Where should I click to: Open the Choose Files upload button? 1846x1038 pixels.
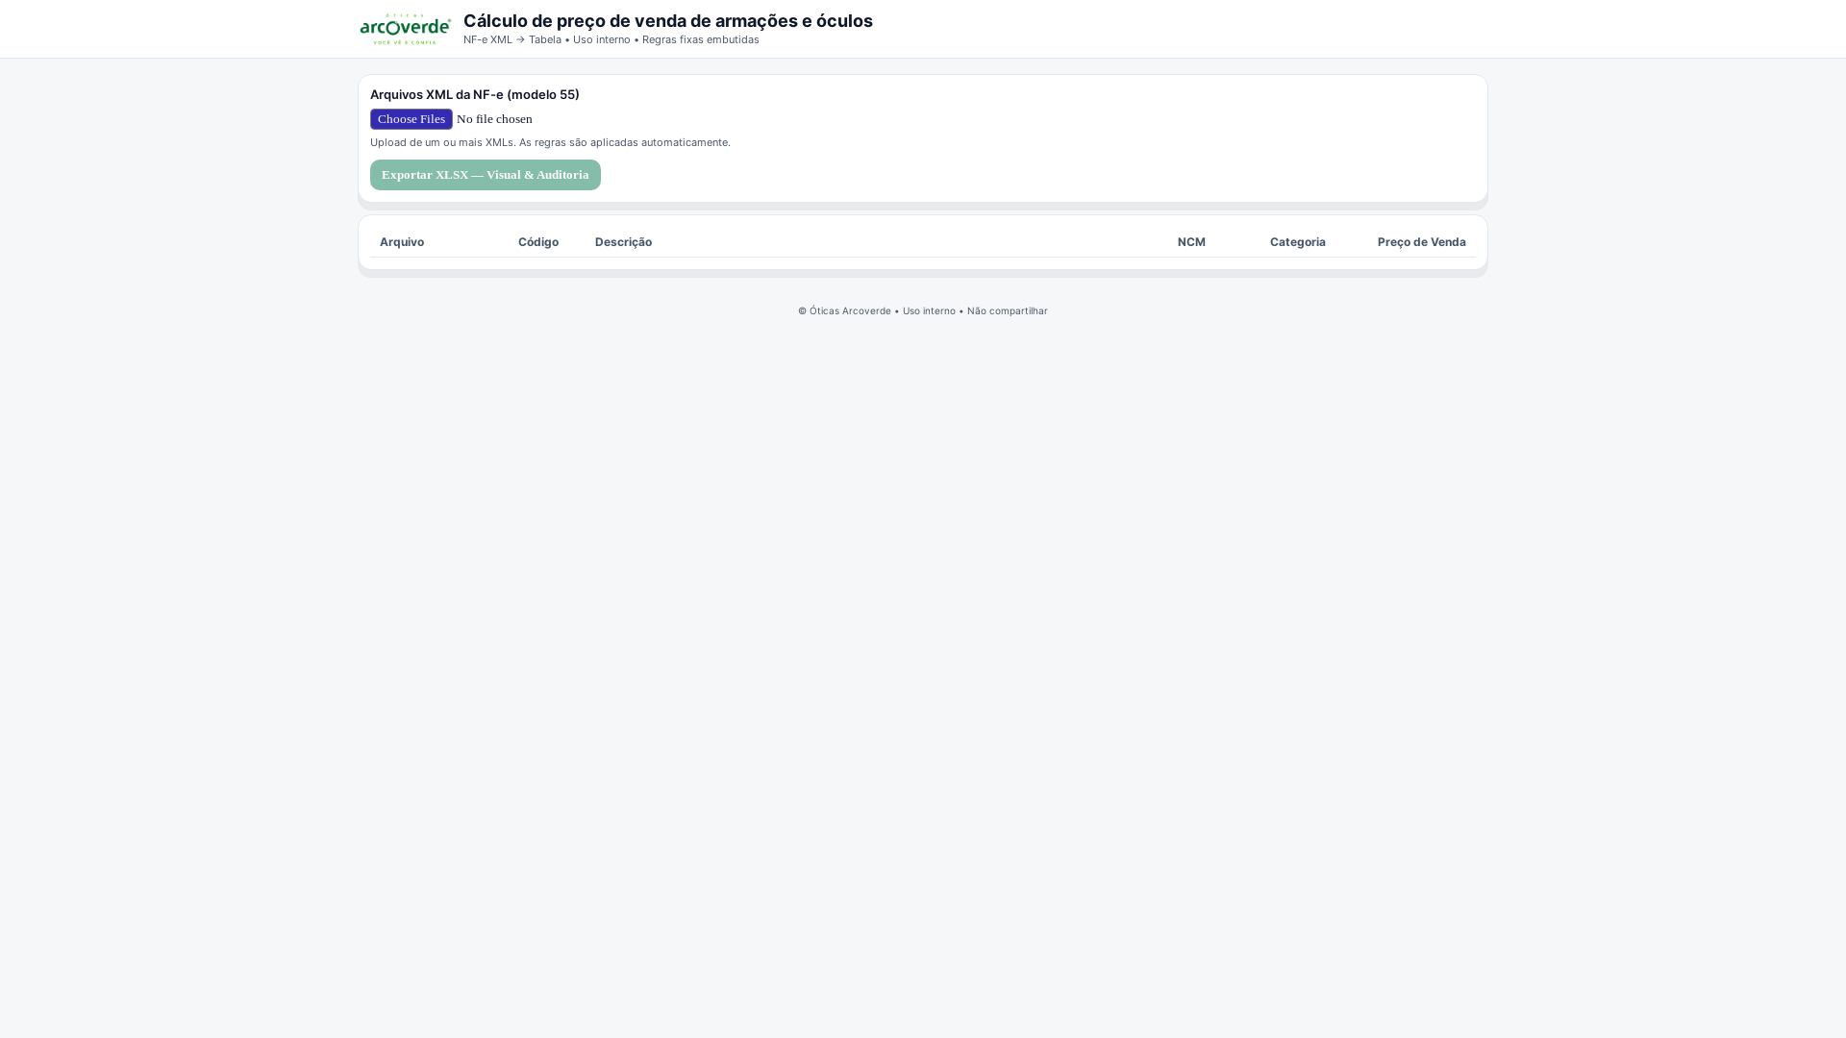(x=412, y=119)
